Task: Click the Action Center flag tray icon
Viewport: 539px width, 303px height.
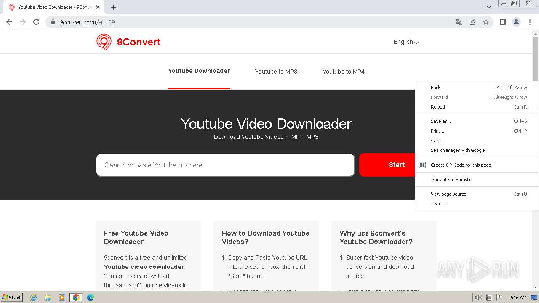Action: [x=499, y=298]
